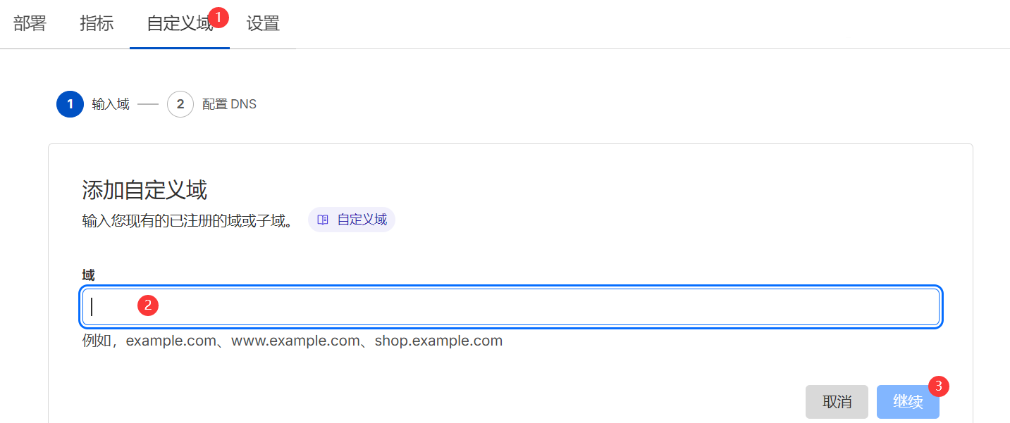Viewport: 1010px width, 423px height.
Task: Switch to the 指标 tab
Action: 97,24
